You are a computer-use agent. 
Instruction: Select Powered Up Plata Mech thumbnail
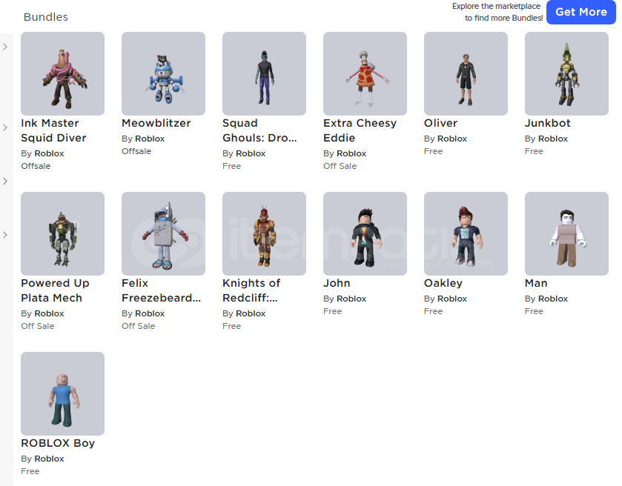pos(63,234)
